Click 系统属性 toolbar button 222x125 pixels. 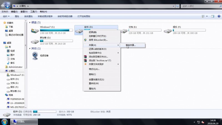28,16
